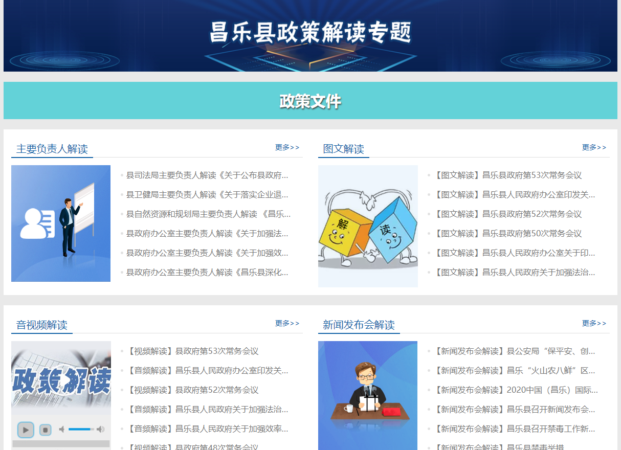621x450 pixels.
Task: Click the 主要负责人解读 presenter illustration
Action: tap(61, 223)
